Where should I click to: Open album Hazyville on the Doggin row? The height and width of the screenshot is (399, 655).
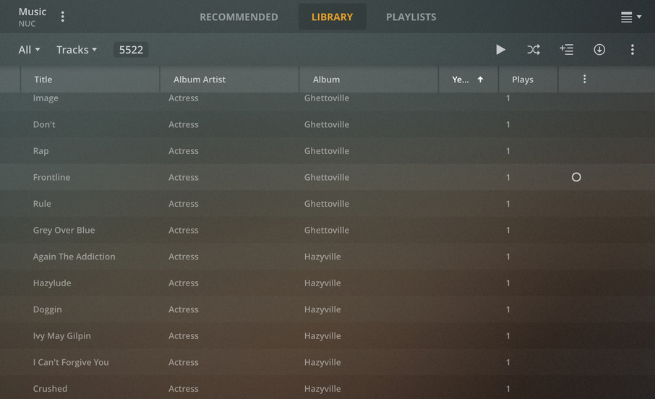(322, 309)
